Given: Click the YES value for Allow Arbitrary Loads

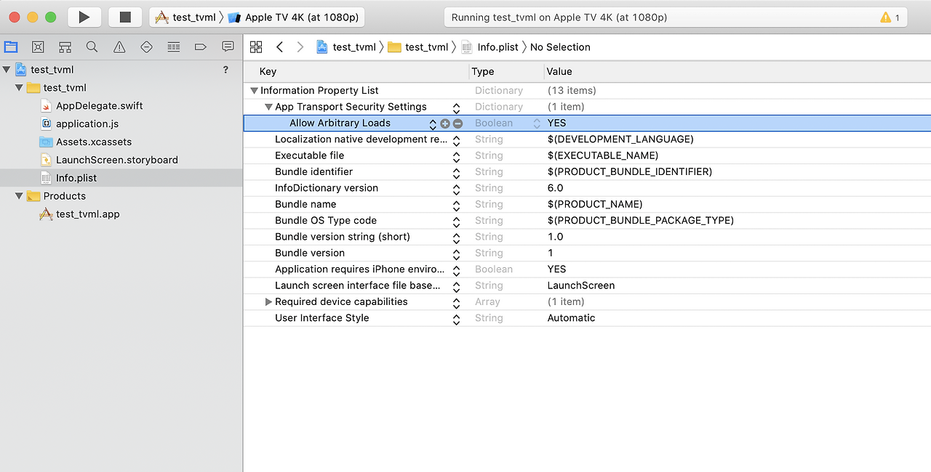Looking at the screenshot, I should 556,123.
